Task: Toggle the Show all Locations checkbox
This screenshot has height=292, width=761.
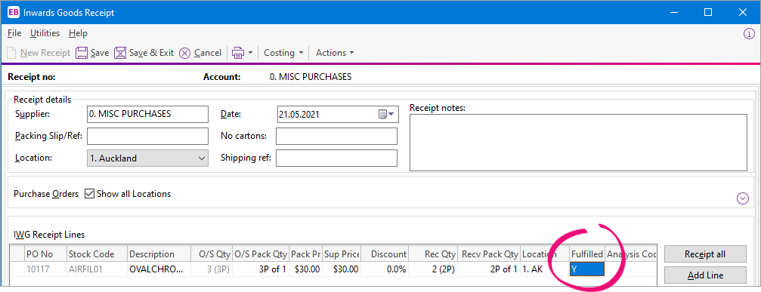Action: point(89,194)
